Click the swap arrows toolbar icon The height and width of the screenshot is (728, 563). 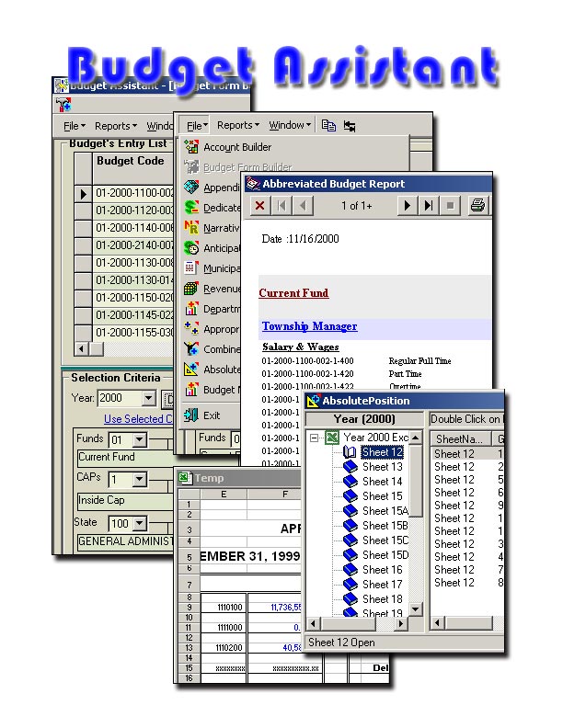pyautogui.click(x=350, y=126)
